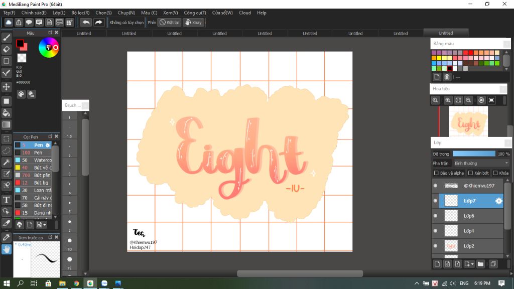This screenshot has height=289, width=514.
Task: Open add-layer dropdown arrow in Layers panel
Action: click(472, 264)
